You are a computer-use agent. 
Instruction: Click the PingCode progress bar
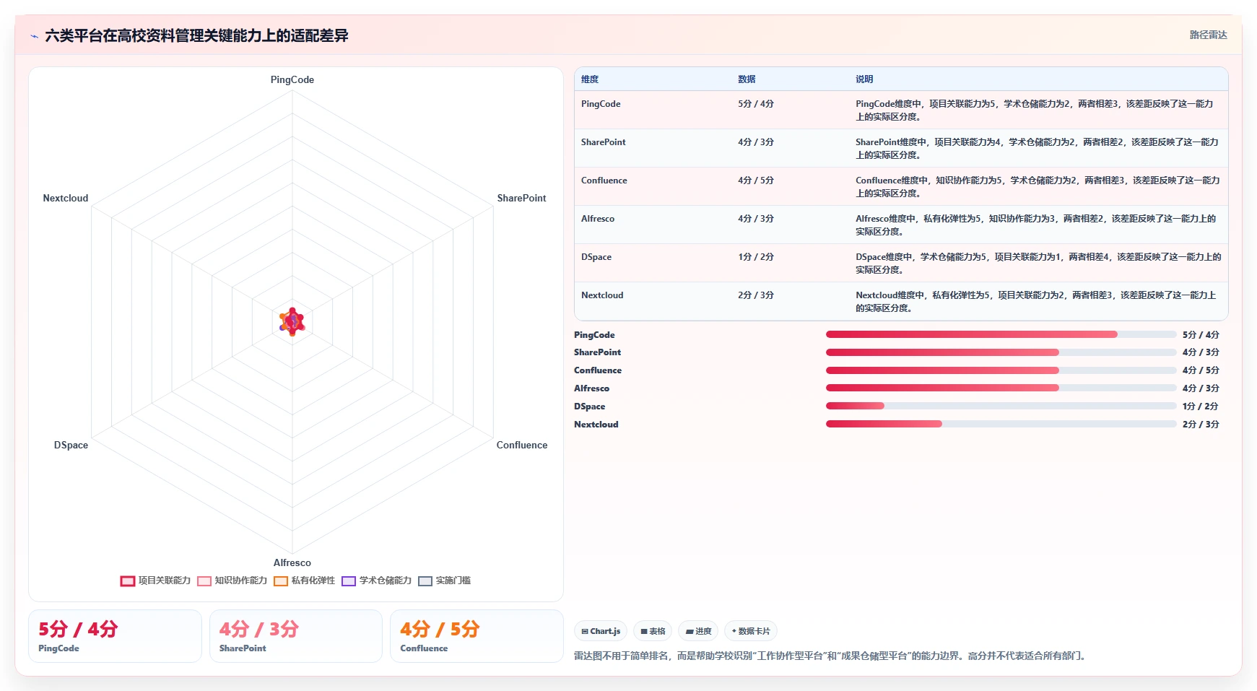(x=1001, y=334)
